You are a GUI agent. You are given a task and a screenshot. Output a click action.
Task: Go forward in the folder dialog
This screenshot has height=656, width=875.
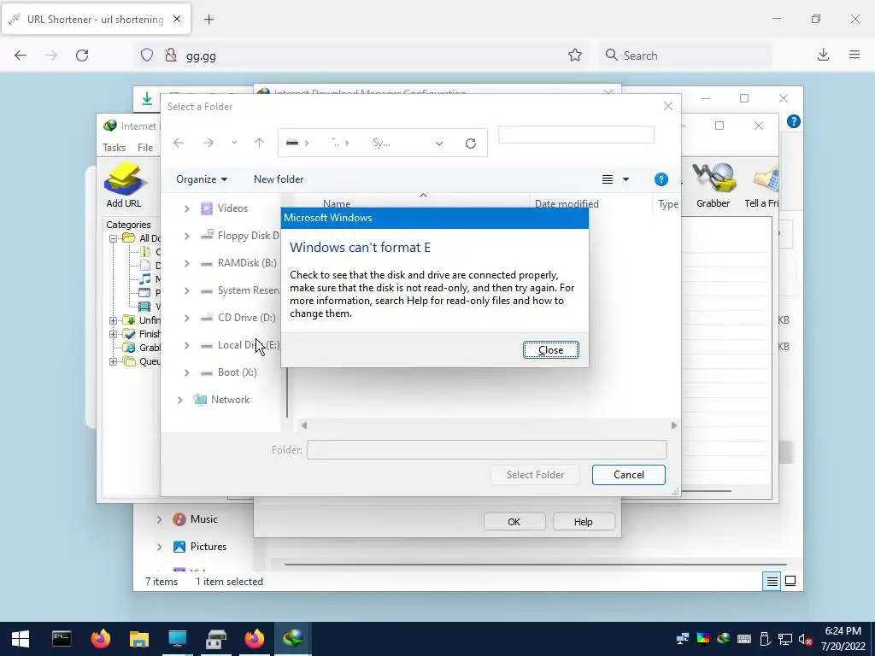208,143
